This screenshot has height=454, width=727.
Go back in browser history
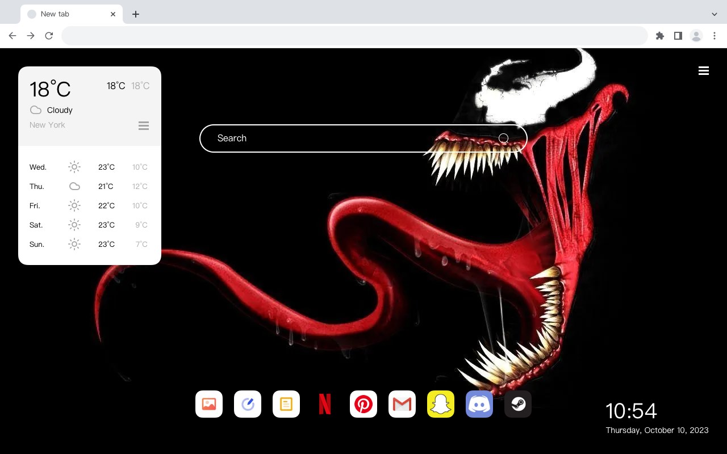[12, 36]
